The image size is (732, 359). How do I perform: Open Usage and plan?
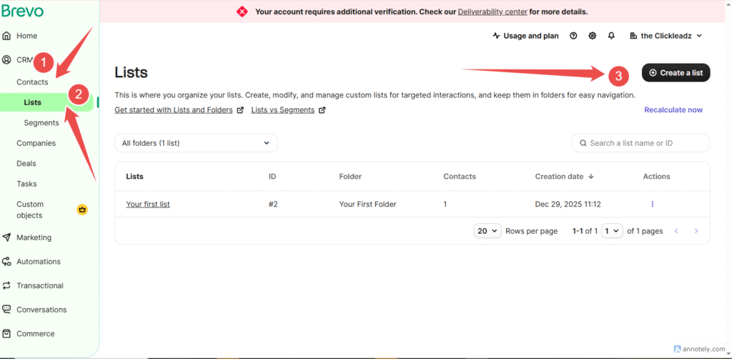tap(525, 36)
